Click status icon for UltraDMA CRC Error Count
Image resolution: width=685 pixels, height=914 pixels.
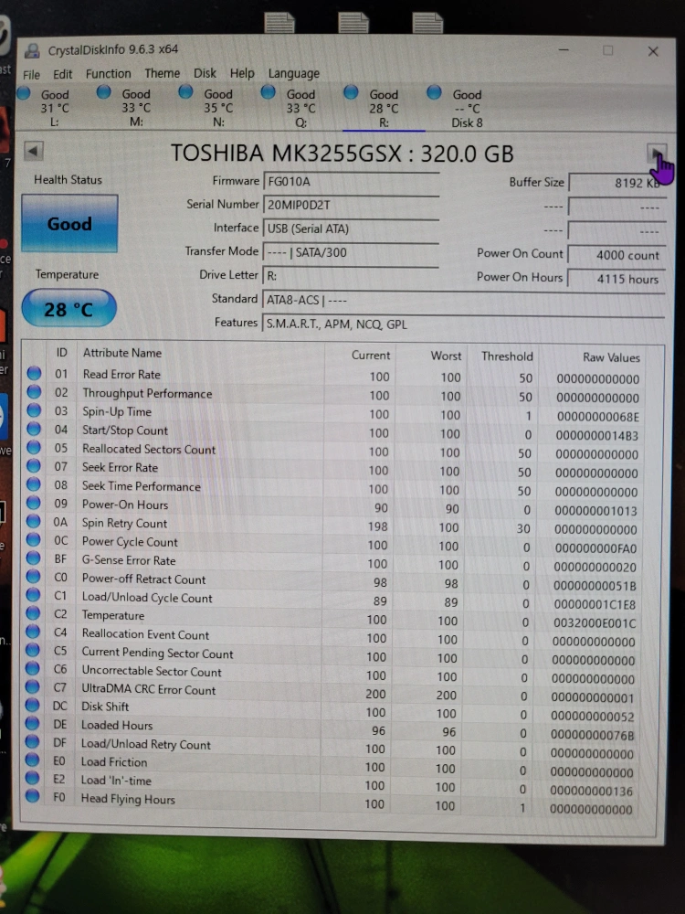point(33,686)
